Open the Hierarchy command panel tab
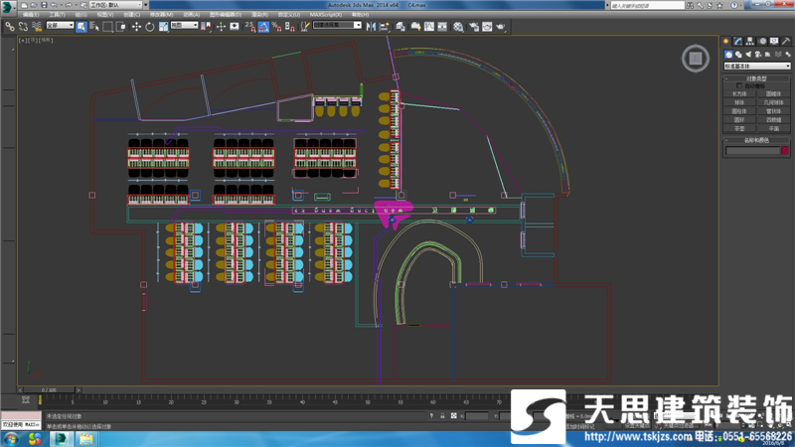 pyautogui.click(x=750, y=41)
